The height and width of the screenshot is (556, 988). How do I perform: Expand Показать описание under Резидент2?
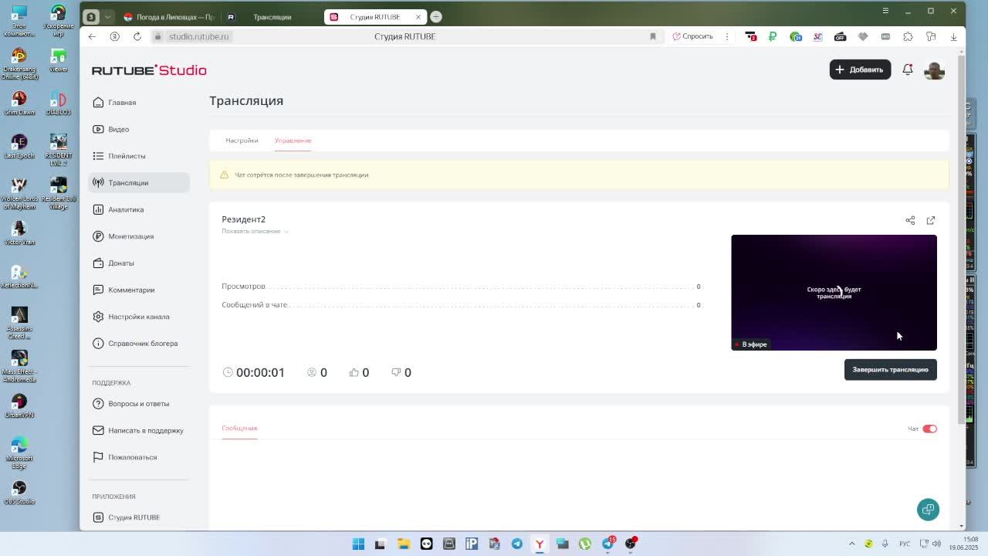pos(255,231)
